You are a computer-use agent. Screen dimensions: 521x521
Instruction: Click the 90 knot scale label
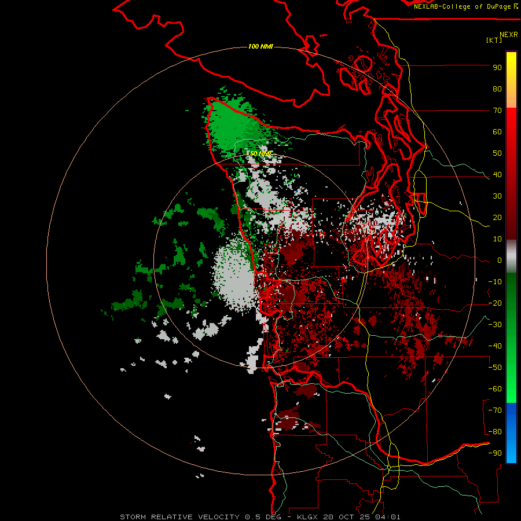[497, 68]
